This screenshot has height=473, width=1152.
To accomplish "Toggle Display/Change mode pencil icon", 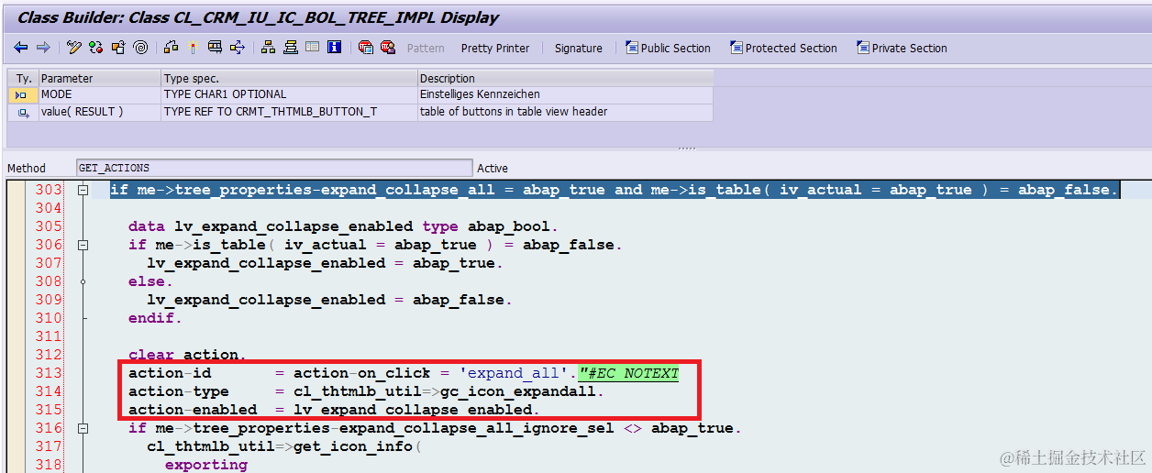I will (x=75, y=48).
